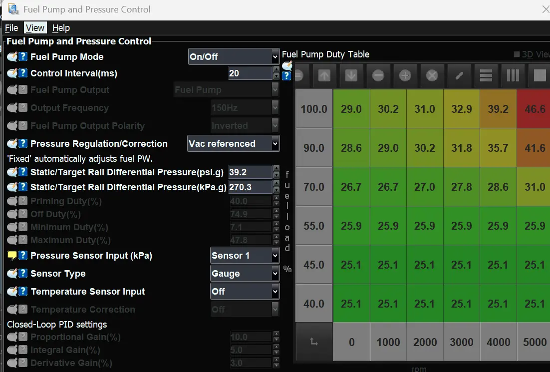The image size is (550, 372).
Task: Open help icon for Fuel Pump Mode
Action: coord(23,56)
